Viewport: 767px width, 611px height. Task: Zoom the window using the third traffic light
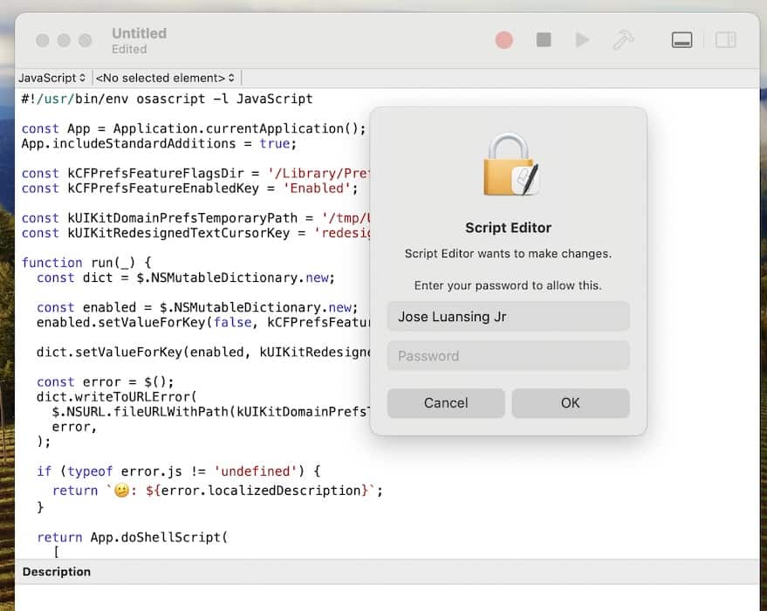point(86,40)
